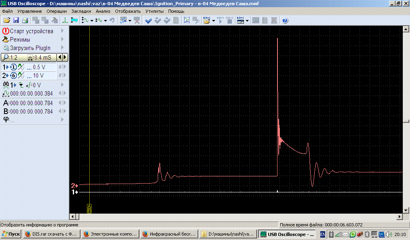Click the yellow A cursor marker on the graph
The width and height of the screenshot is (410, 240).
89,206
